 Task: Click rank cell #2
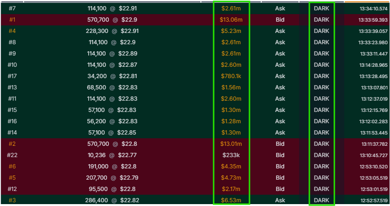point(12,144)
